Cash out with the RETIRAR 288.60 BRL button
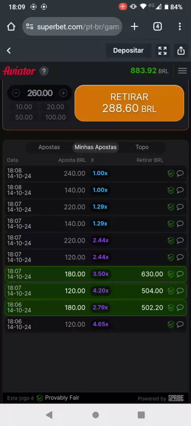The image size is (191, 426). pyautogui.click(x=129, y=103)
